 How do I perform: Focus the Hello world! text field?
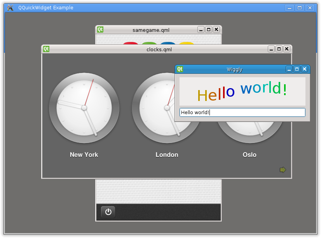[x=242, y=113]
